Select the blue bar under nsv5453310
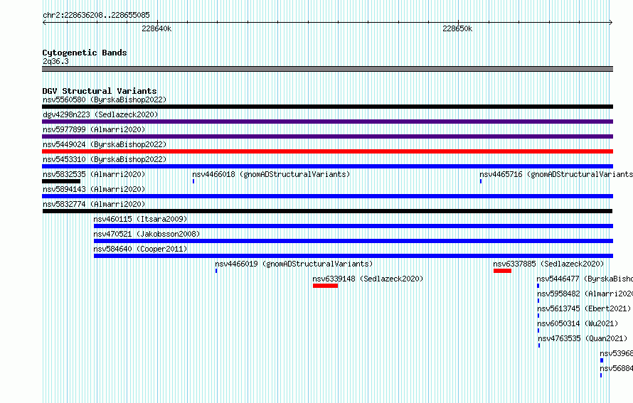Viewport: 633px width, 403px height. pos(327,166)
